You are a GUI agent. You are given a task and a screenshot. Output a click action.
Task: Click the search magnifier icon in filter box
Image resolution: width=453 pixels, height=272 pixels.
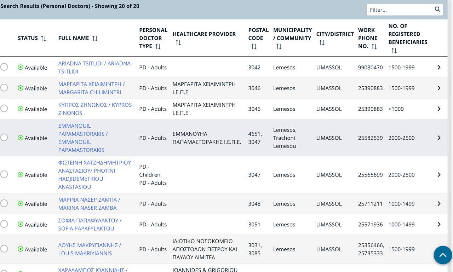437,10
